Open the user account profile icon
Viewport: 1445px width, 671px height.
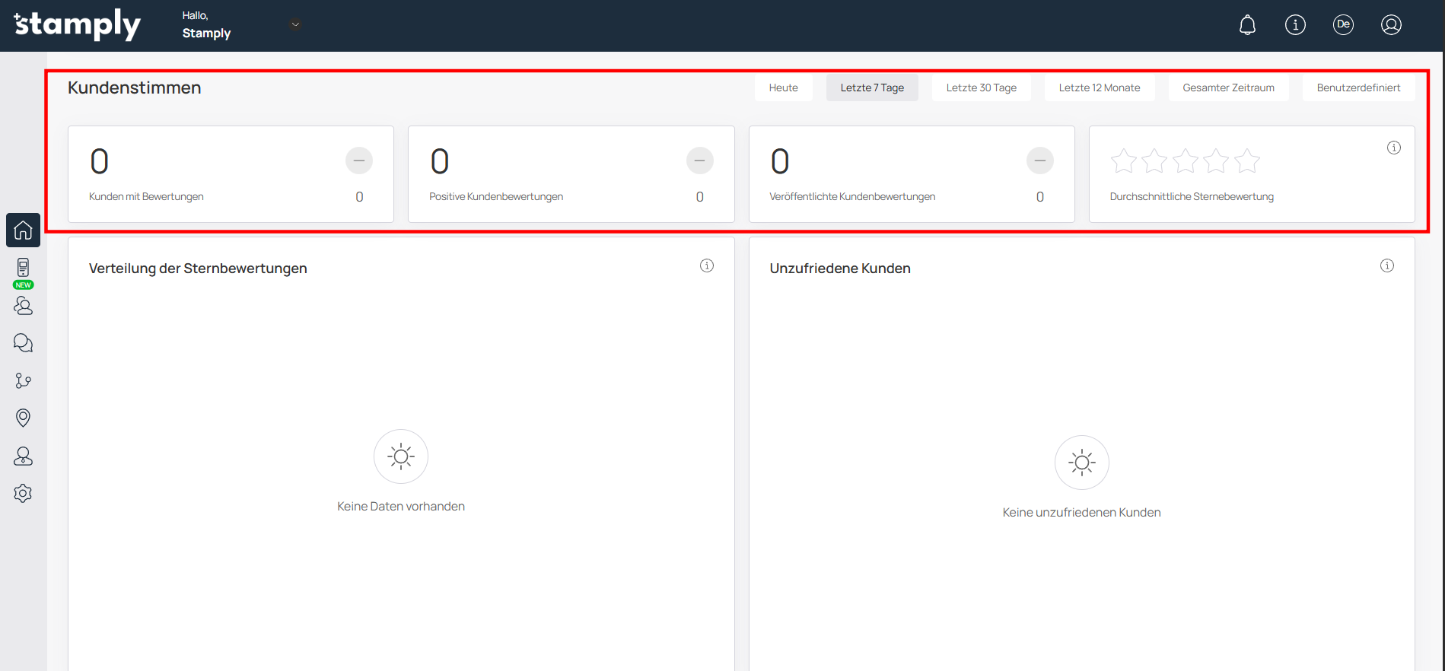click(1391, 25)
